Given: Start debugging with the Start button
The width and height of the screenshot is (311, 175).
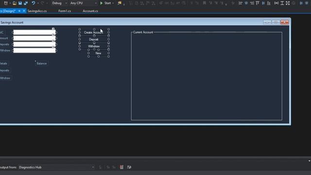Looking at the screenshot, I should pyautogui.click(x=105, y=3).
